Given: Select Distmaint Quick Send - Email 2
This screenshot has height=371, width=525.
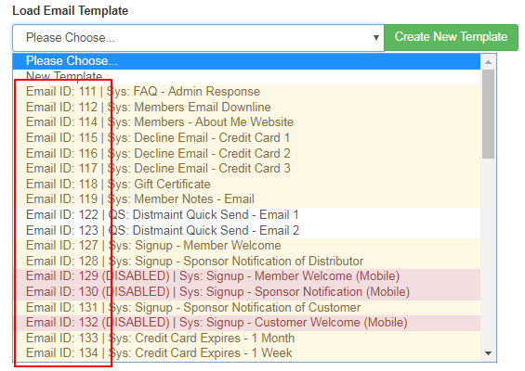Looking at the screenshot, I should coord(246,231).
